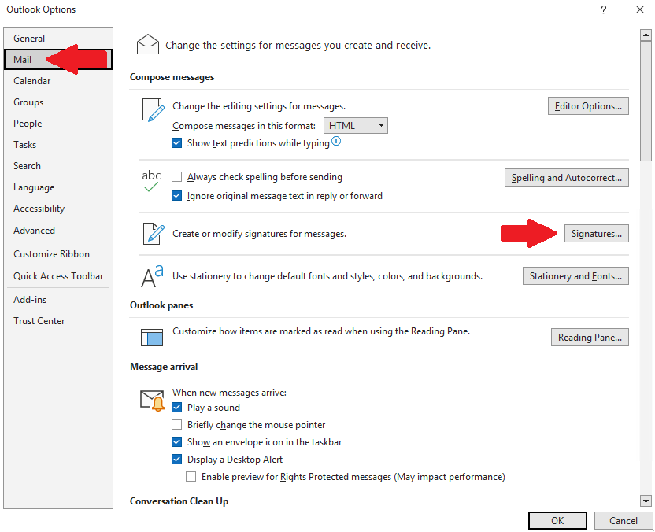The height and width of the screenshot is (532, 655).
Task: Click the Reading Pane layout icon
Action: pyautogui.click(x=152, y=338)
